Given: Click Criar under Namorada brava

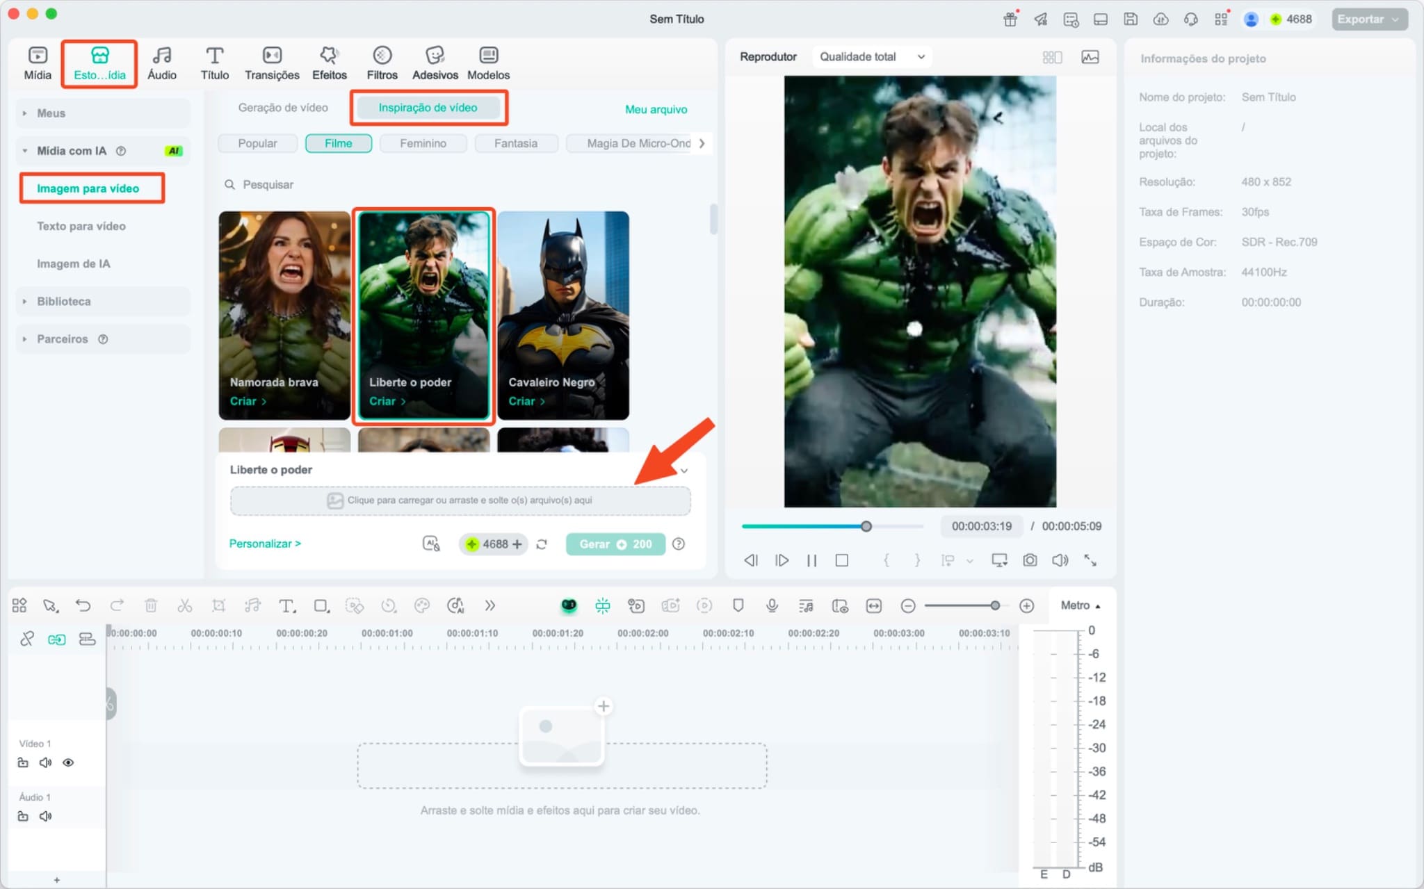Looking at the screenshot, I should coord(248,401).
